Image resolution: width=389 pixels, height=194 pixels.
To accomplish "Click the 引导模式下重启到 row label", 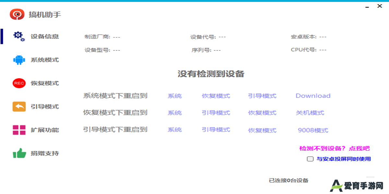I will point(115,129).
